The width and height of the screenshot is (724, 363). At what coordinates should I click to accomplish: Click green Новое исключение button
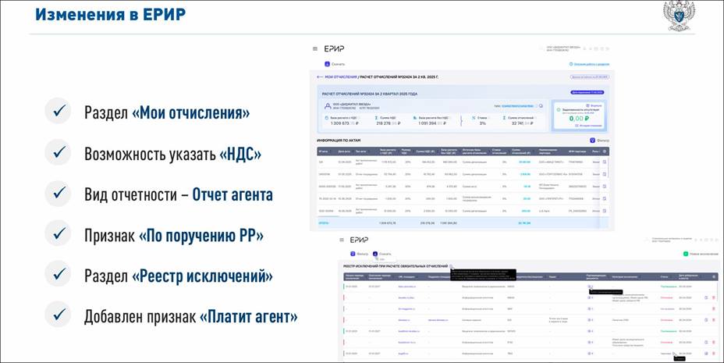pos(701,254)
